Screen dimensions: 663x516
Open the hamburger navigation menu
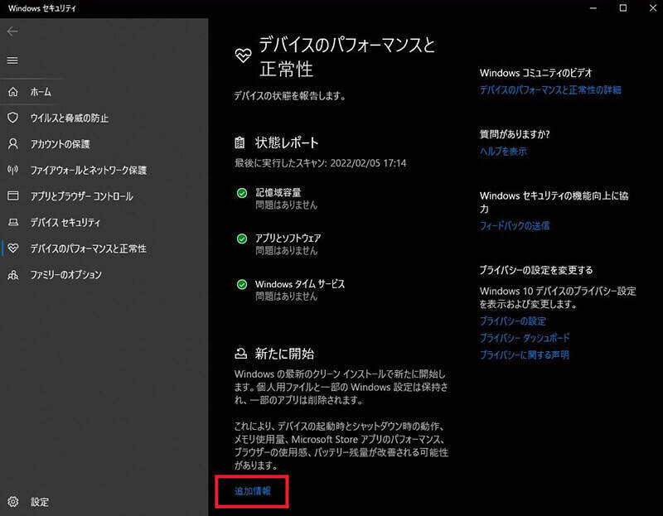point(12,60)
